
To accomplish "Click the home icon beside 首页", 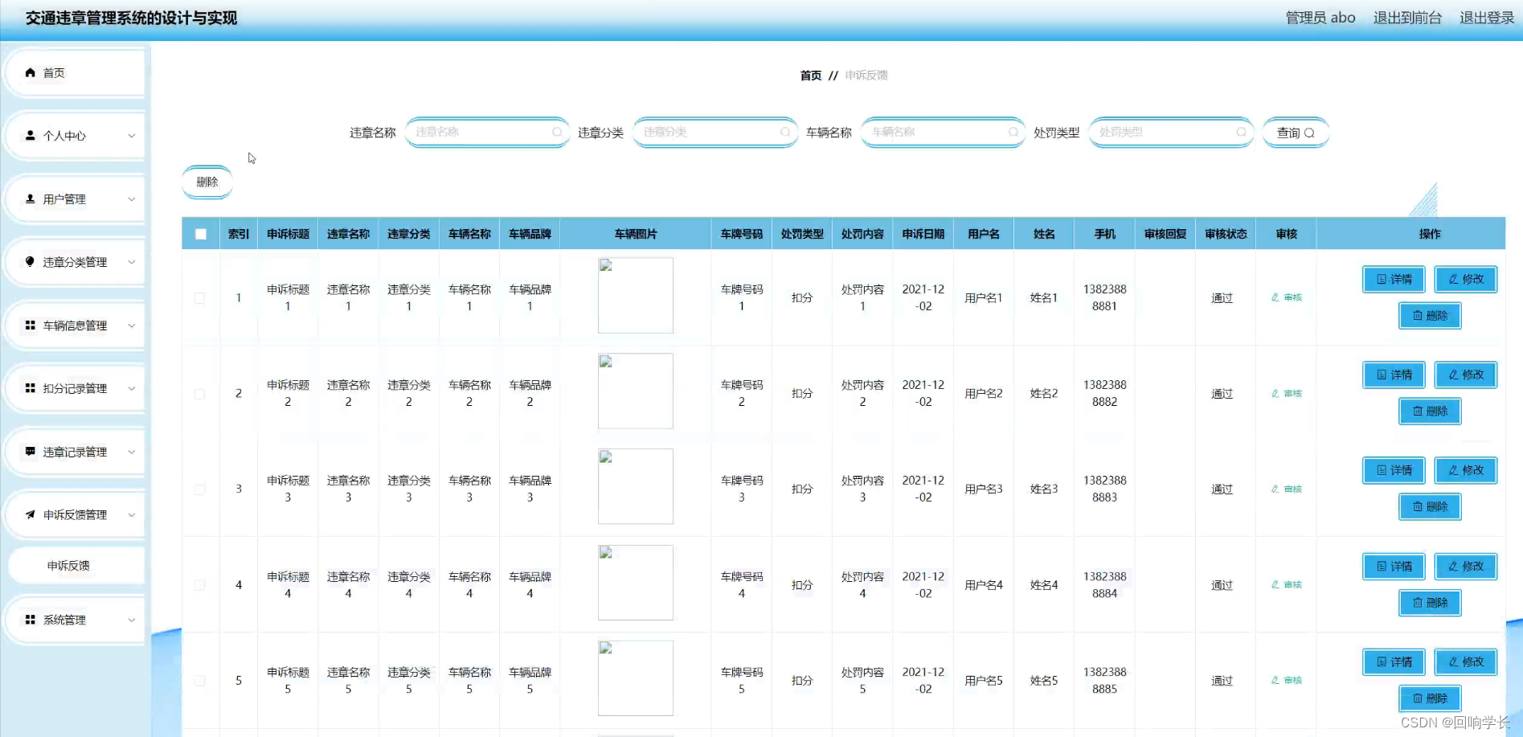I will [x=30, y=72].
